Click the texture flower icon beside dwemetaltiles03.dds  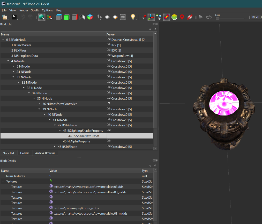point(51,186)
